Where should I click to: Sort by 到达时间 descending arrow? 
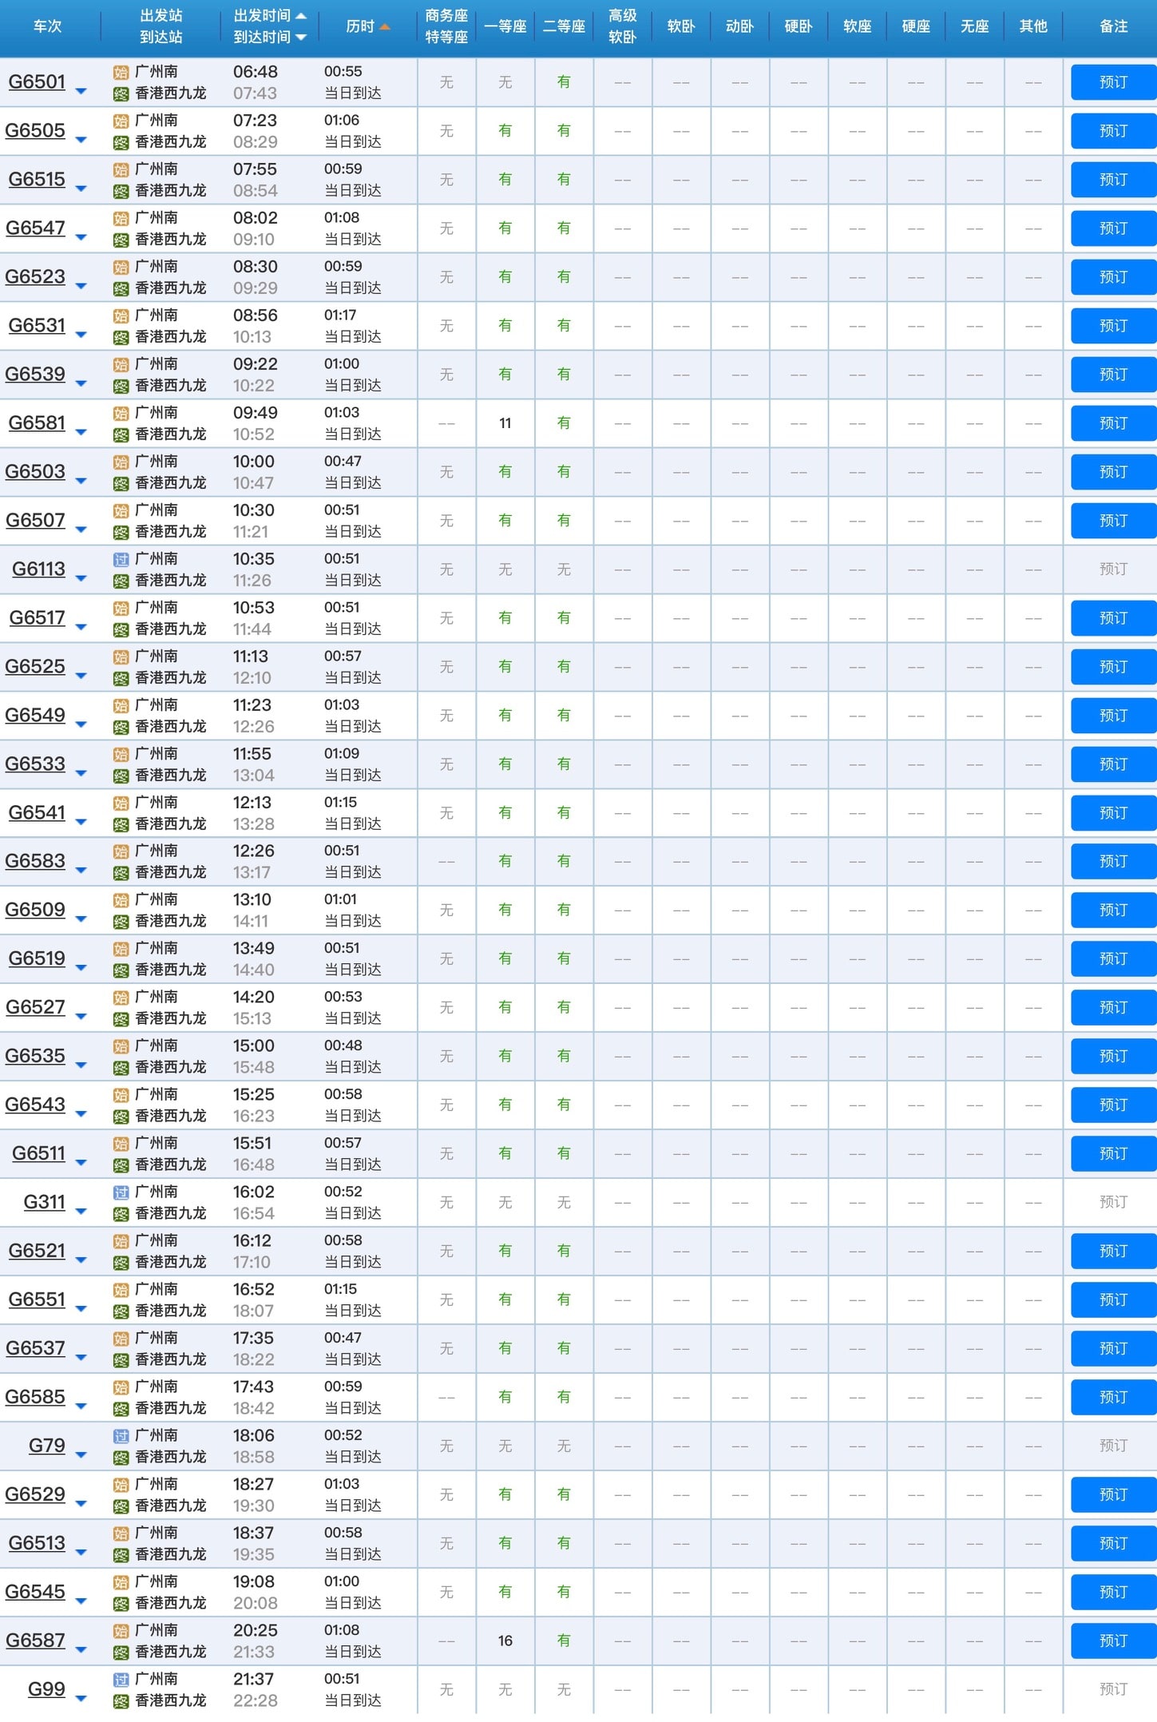tap(301, 38)
